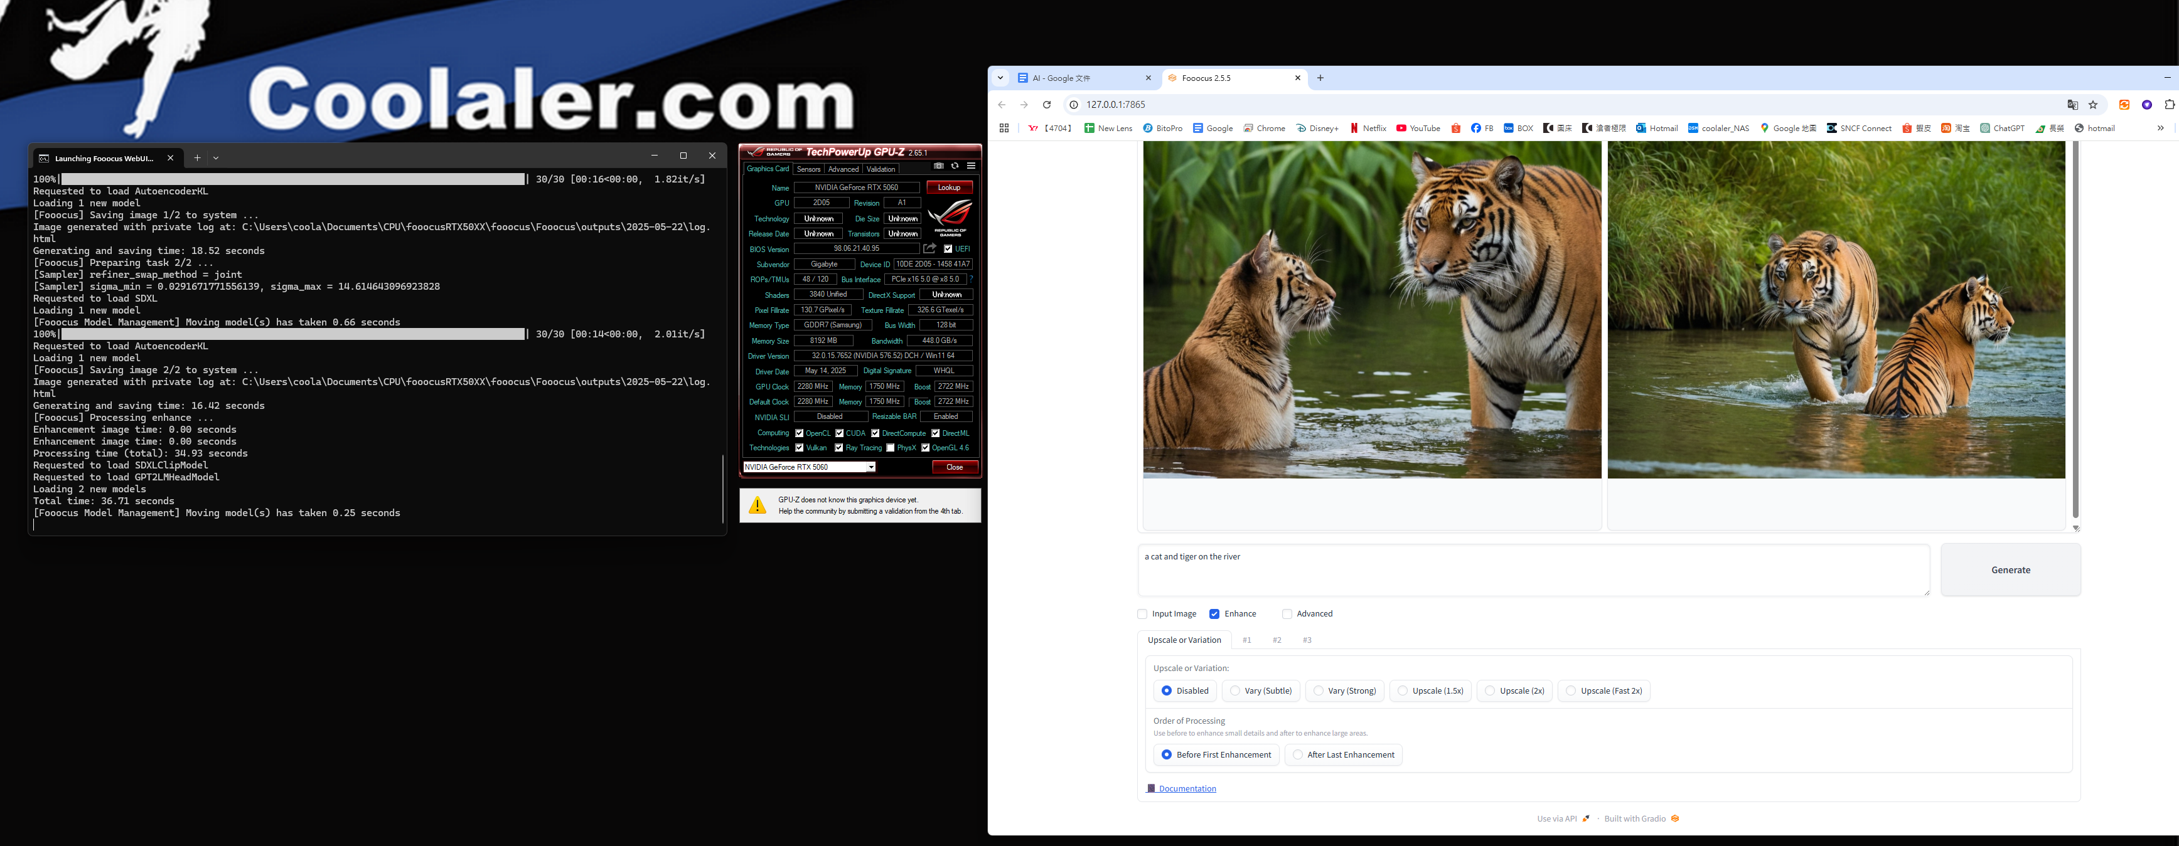
Task: Switch to the Advanced tab in GPU-Z
Action: point(843,169)
